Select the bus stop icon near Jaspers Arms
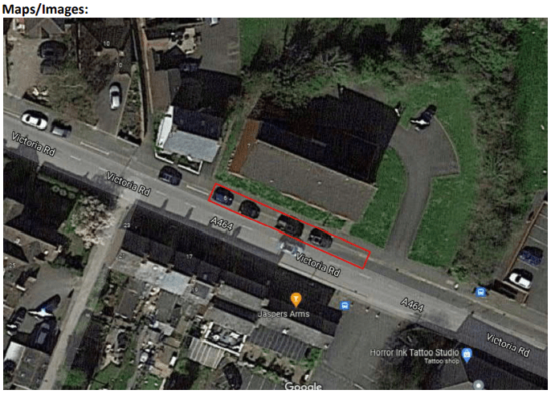Image resolution: width=551 pixels, height=394 pixels. click(345, 305)
